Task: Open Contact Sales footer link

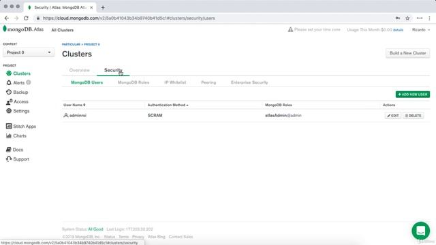Action: point(181,237)
